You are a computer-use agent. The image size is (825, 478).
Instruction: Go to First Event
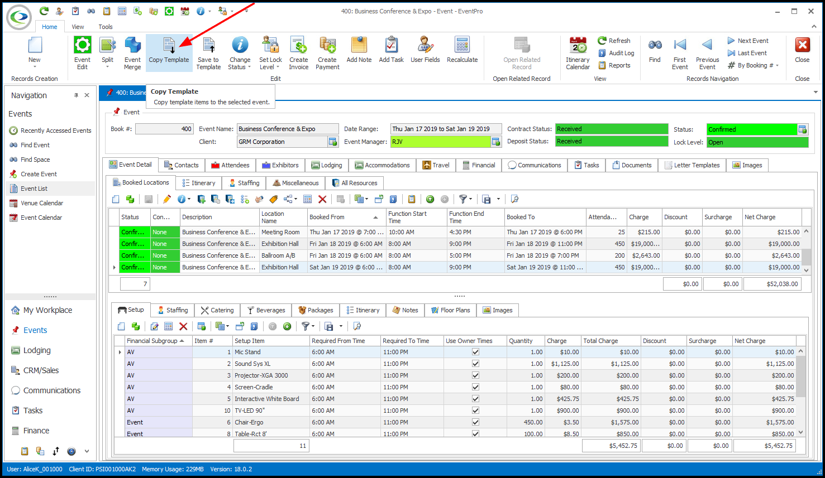click(680, 53)
